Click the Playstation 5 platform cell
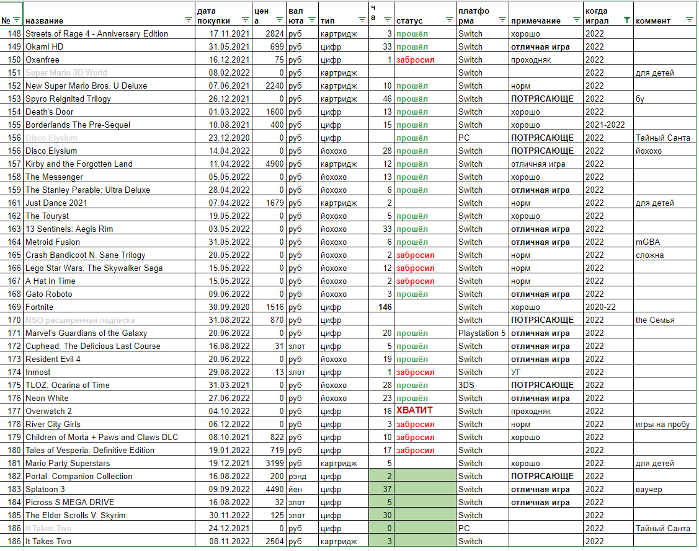Image resolution: width=699 pixels, height=551 pixels. click(x=483, y=333)
